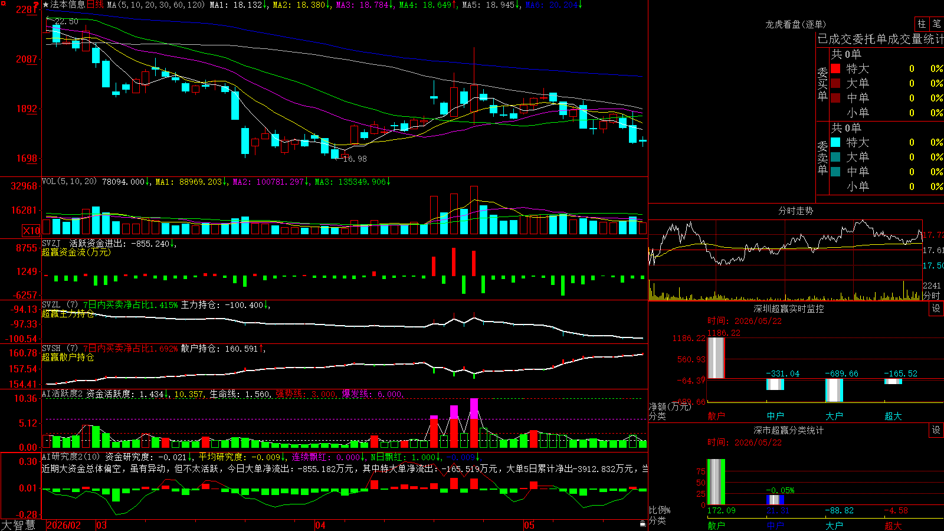The width and height of the screenshot is (944, 531).
Task: Click the 22.50 high price marker
Action: pos(66,21)
